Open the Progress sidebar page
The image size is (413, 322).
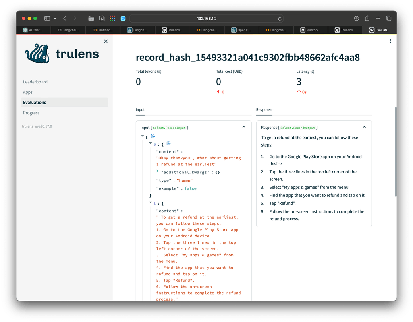(31, 113)
